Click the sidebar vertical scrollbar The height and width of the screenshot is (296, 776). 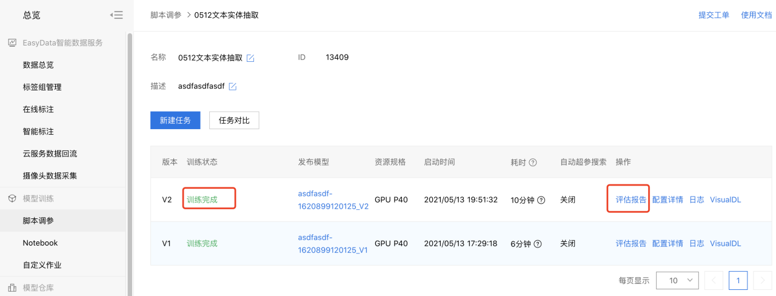coord(129,164)
